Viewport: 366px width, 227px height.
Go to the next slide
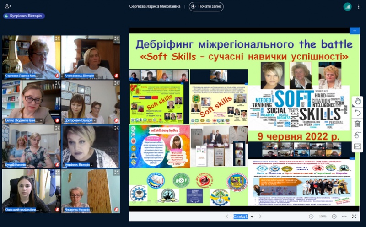261,216
